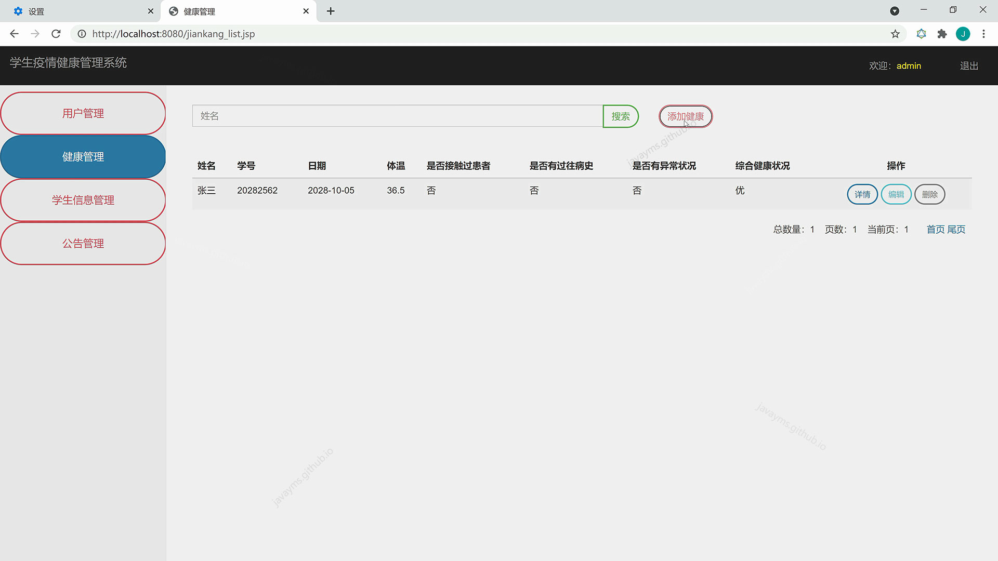Viewport: 998px width, 561px height.
Task: Open 学生信息管理 in the sidebar
Action: coord(83,200)
